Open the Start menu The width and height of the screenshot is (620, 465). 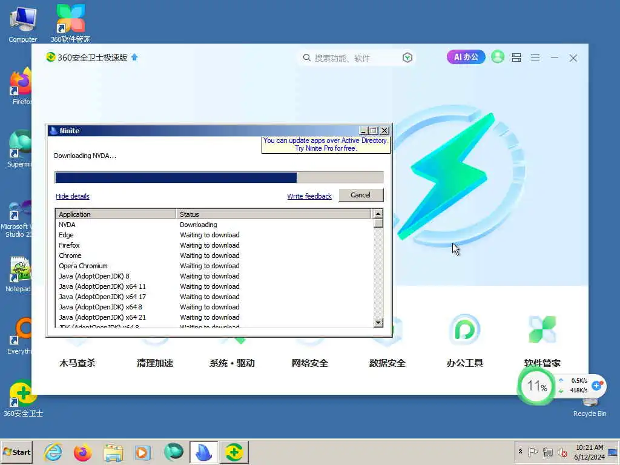coord(16,452)
